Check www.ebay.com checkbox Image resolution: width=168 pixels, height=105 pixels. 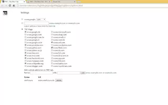[52, 34]
